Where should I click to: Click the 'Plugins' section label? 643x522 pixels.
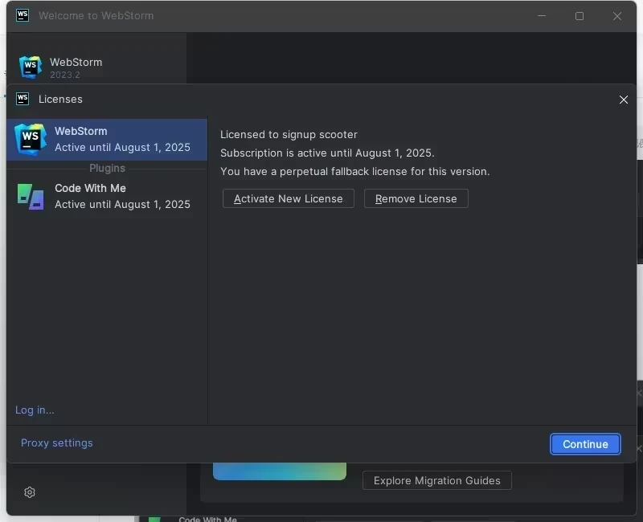[x=107, y=168]
